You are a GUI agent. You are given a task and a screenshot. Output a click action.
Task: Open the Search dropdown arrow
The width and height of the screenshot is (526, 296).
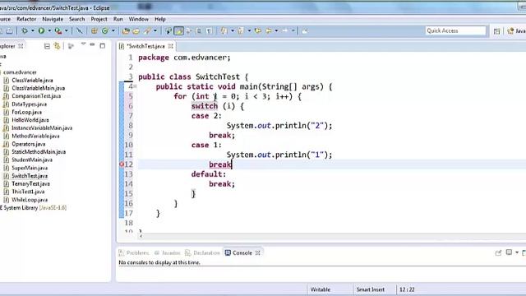point(155,31)
